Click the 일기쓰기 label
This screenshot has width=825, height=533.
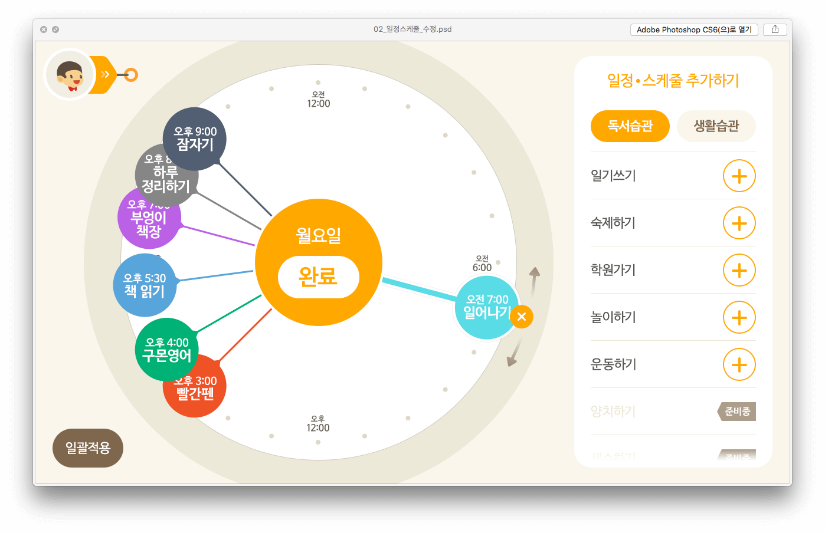tap(613, 176)
